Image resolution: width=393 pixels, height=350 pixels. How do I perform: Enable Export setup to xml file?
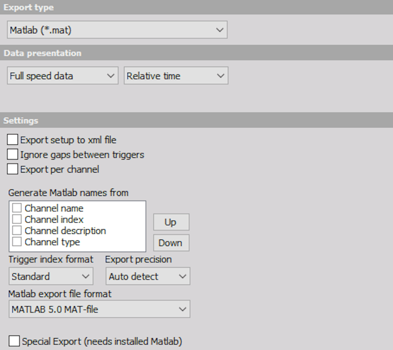(13, 140)
